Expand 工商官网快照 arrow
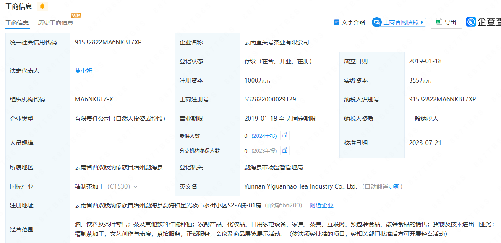 point(422,22)
